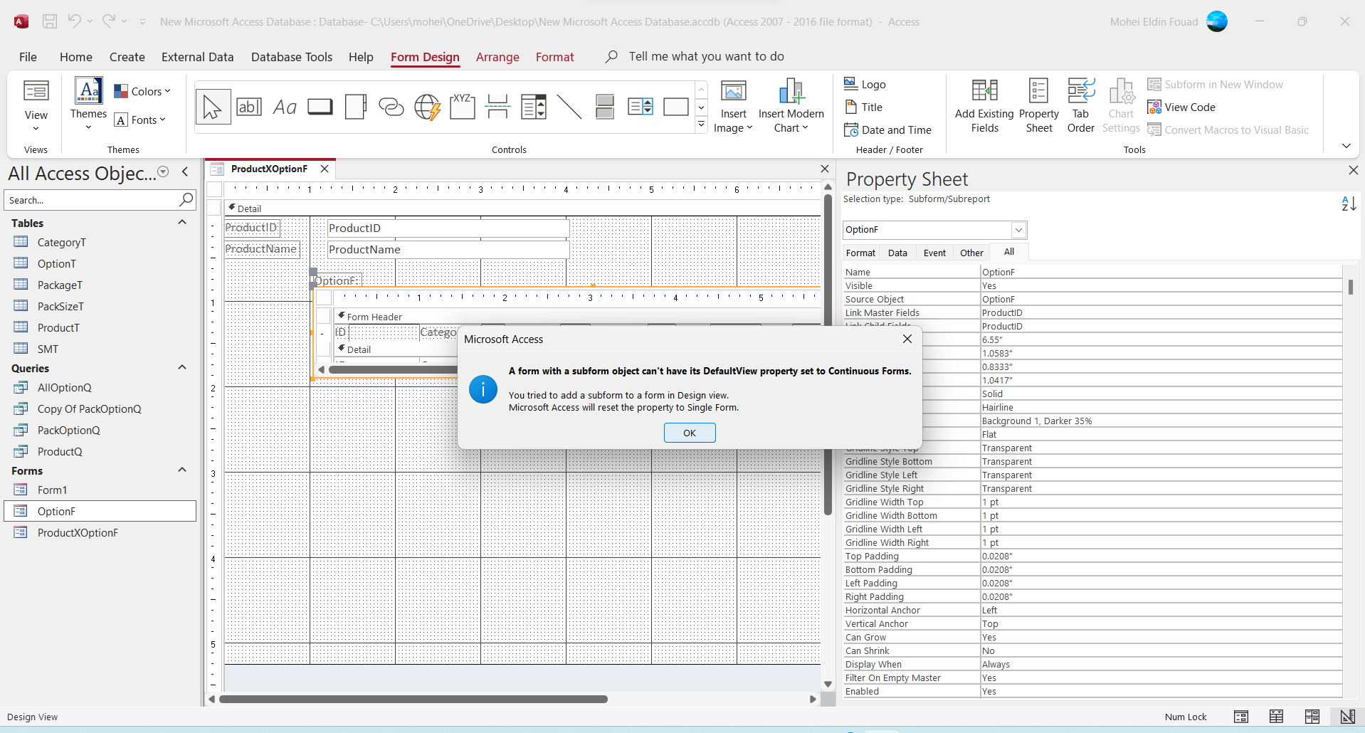
Task: Switch to Layout View in status bar
Action: pyautogui.click(x=1312, y=717)
